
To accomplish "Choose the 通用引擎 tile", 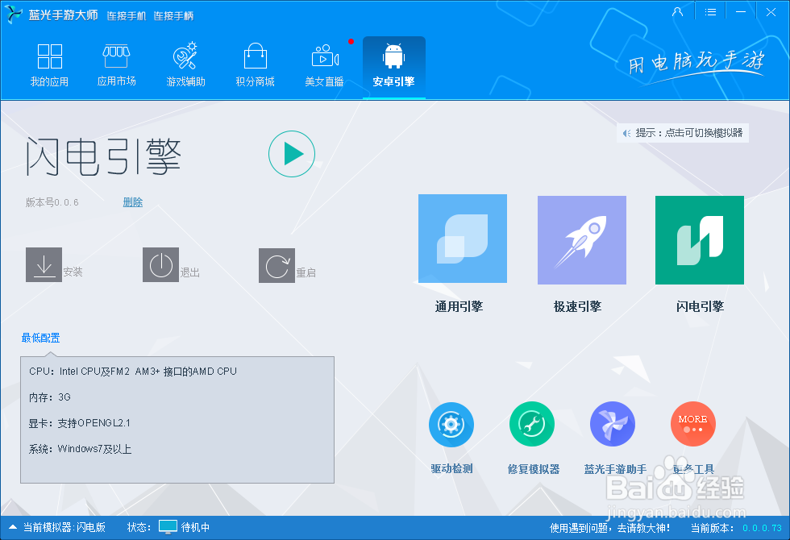I will 463,239.
